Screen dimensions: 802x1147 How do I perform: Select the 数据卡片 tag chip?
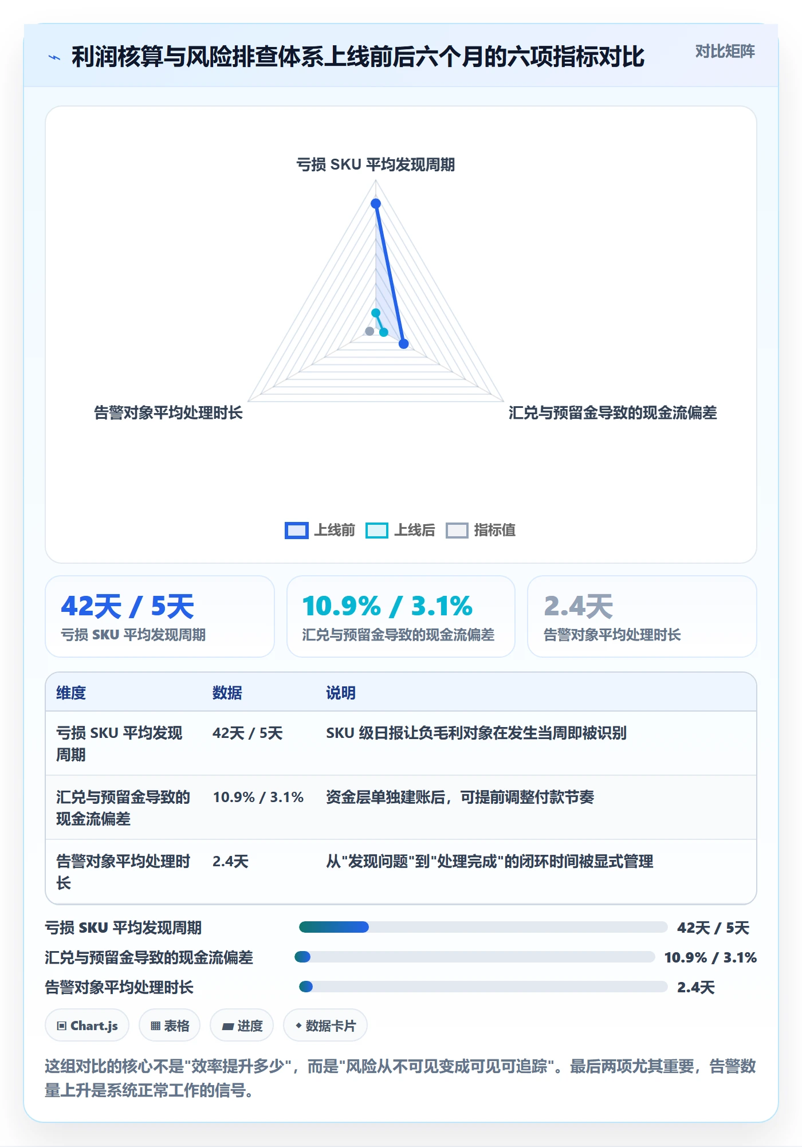(325, 1026)
